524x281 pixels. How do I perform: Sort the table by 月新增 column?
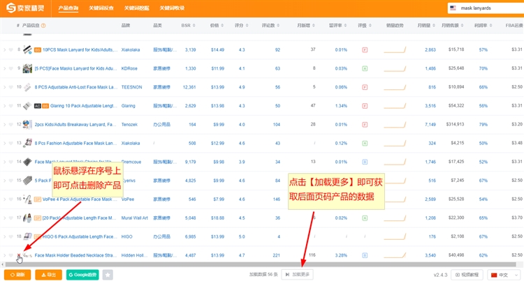[306, 25]
